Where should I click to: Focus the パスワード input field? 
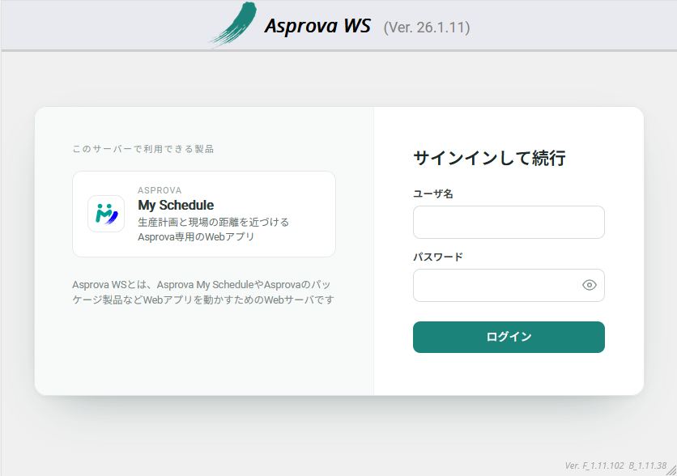pos(509,285)
